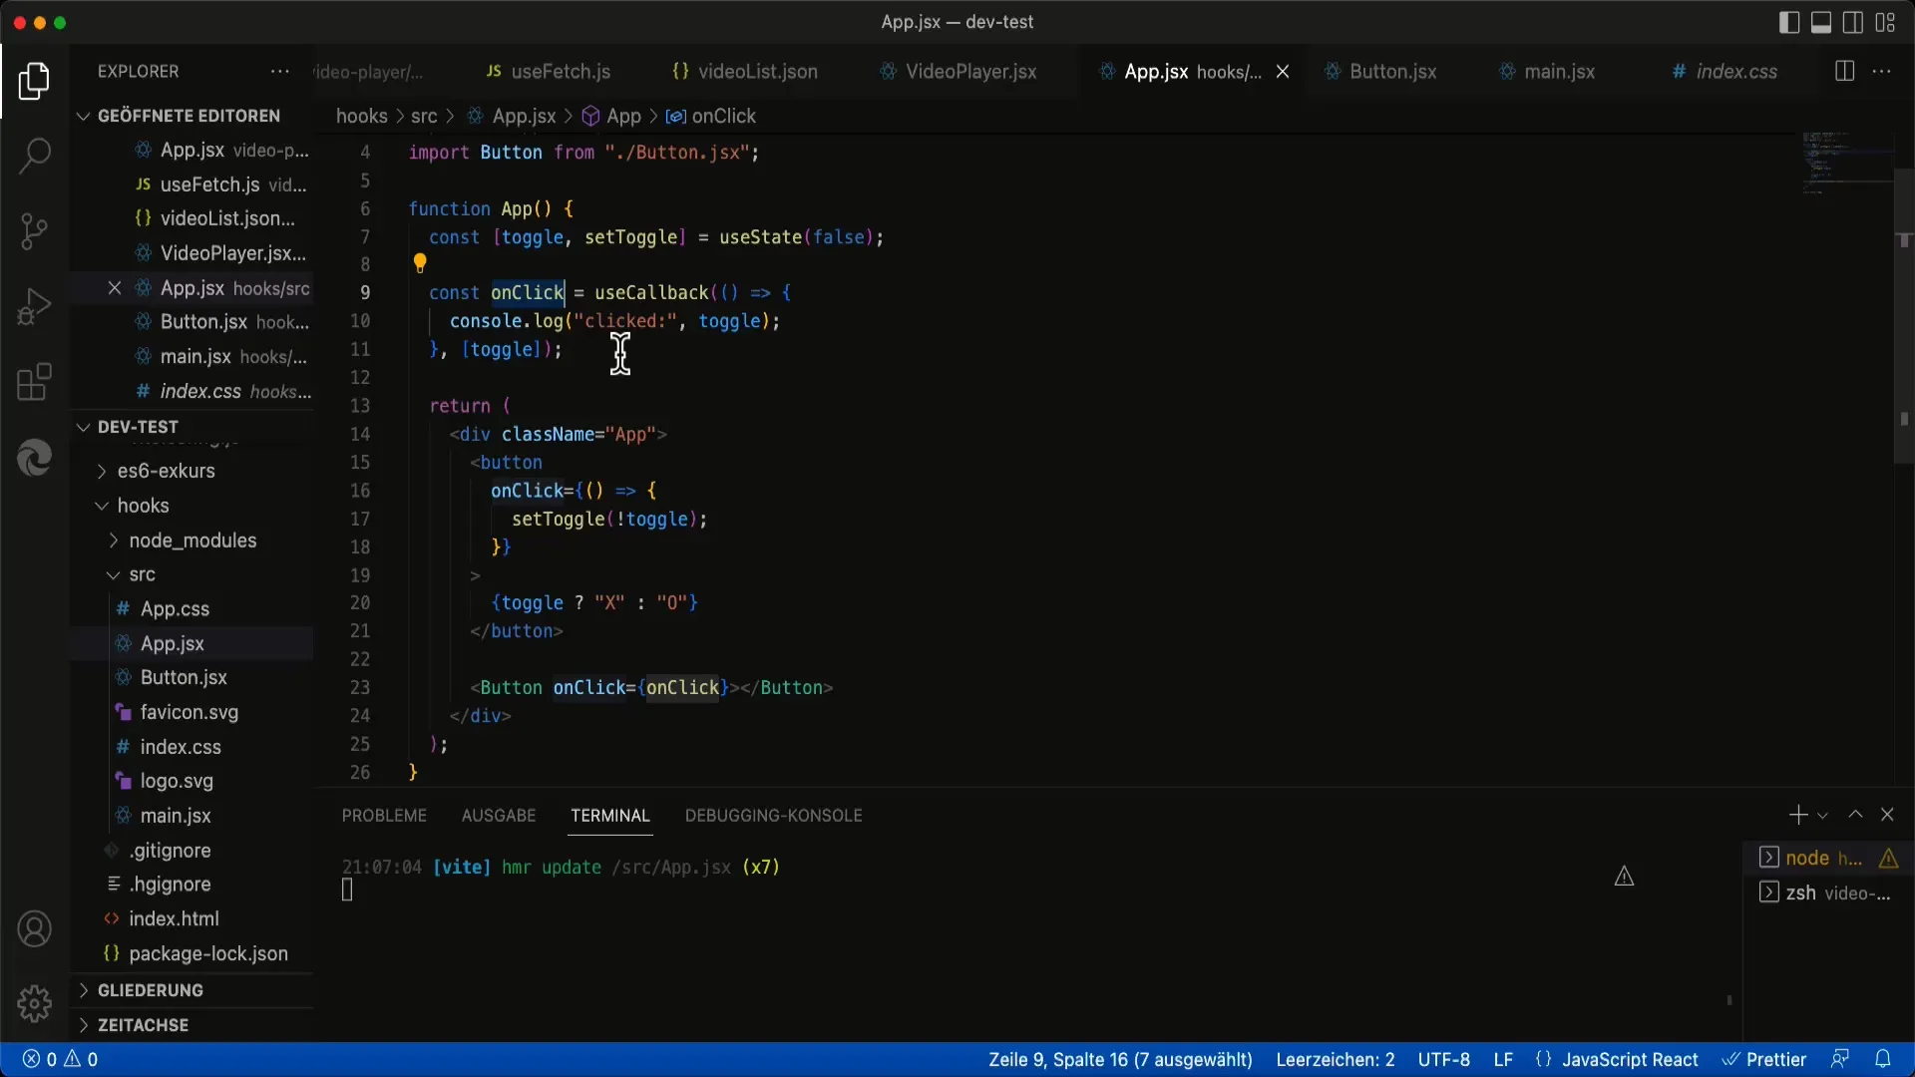The image size is (1915, 1077).
Task: Select the zsh video terminal instance
Action: [1825, 894]
